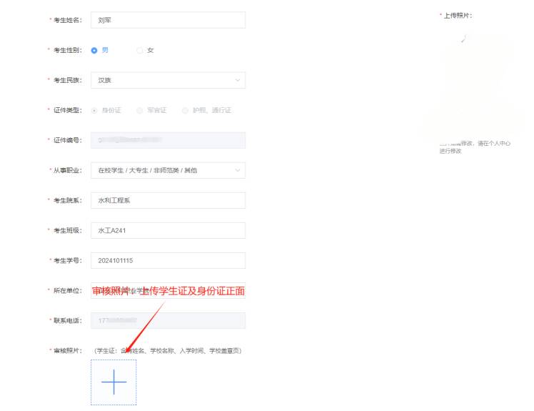The width and height of the screenshot is (534, 411).
Task: Select the 男 gender radio button
Action: pyautogui.click(x=94, y=51)
